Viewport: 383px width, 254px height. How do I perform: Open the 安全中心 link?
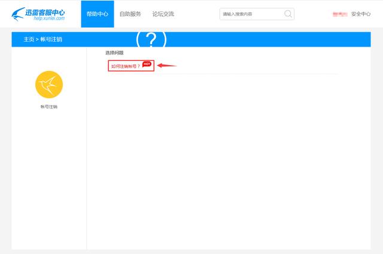[361, 14]
